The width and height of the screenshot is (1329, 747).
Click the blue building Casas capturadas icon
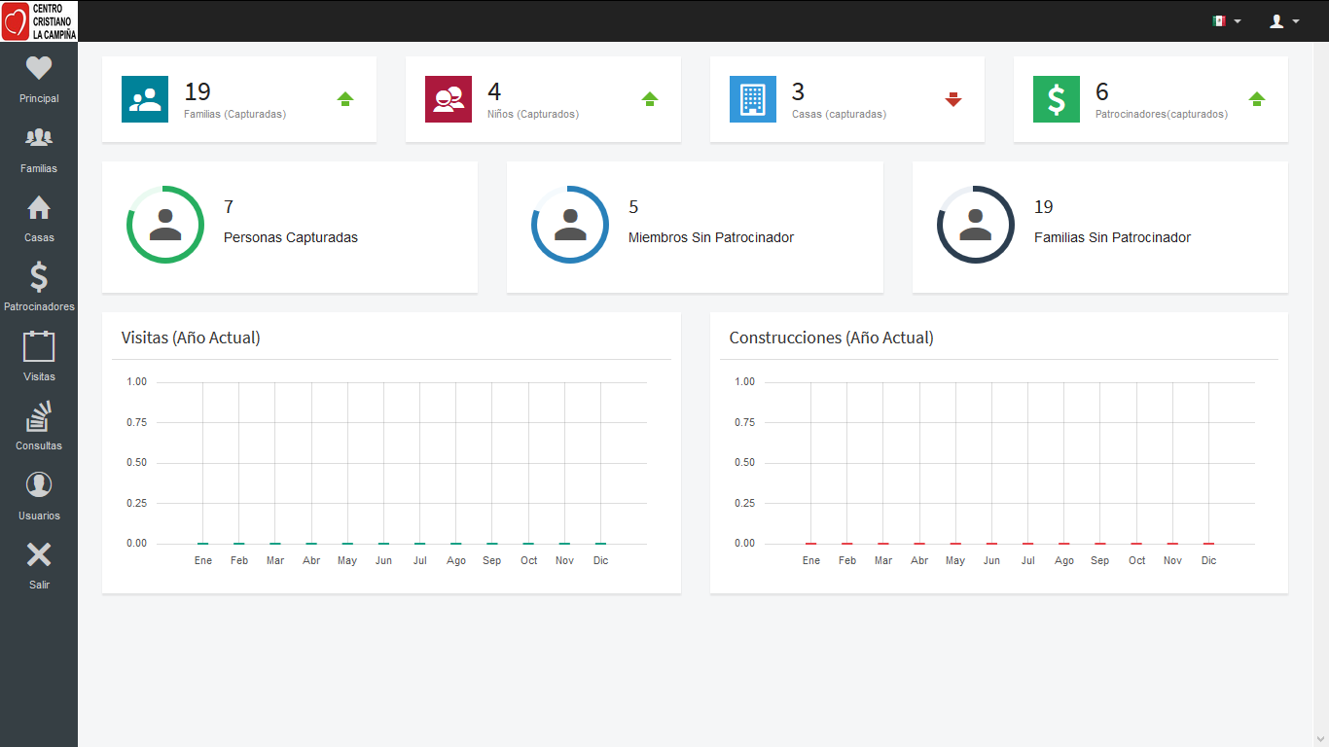coord(753,99)
